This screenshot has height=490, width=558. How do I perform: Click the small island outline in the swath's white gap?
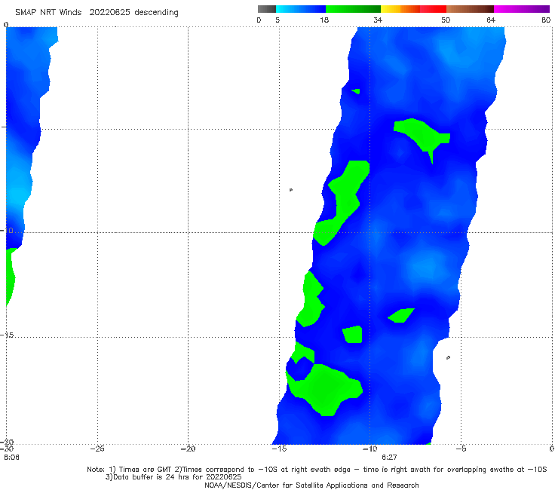[x=448, y=357]
